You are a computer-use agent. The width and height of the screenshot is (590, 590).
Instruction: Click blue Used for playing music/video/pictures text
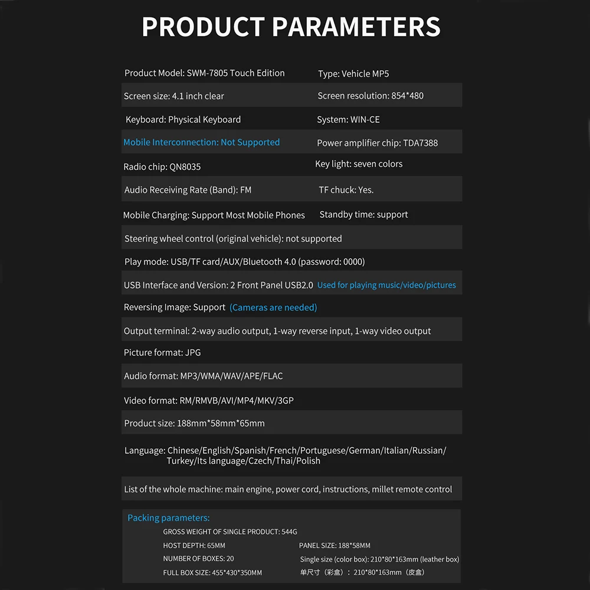(386, 285)
